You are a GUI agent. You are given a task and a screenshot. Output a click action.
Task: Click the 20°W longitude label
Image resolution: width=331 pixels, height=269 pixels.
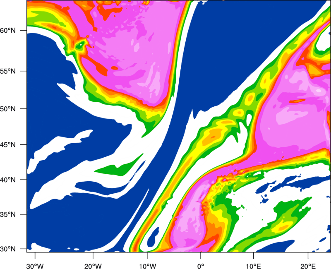pyautogui.click(x=93, y=266)
